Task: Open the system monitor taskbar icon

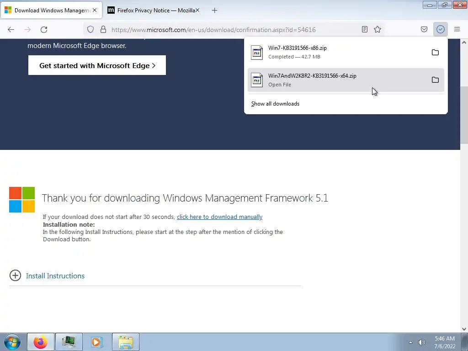Action: (x=69, y=342)
